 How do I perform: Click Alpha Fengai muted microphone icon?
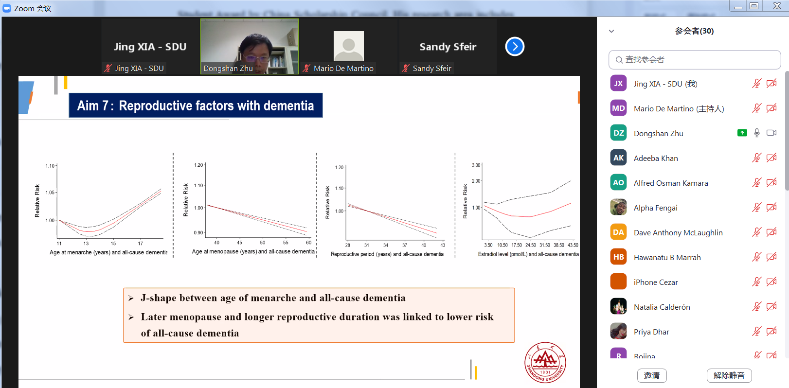(756, 208)
